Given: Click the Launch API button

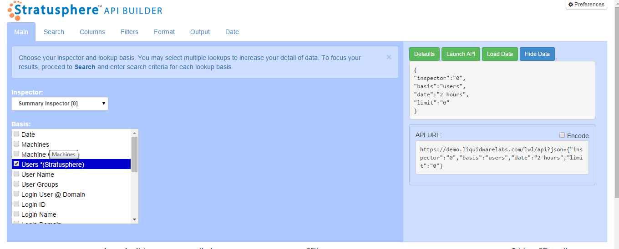Looking at the screenshot, I should (x=461, y=54).
